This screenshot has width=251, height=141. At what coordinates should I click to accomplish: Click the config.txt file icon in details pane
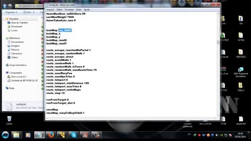click(x=9, y=107)
